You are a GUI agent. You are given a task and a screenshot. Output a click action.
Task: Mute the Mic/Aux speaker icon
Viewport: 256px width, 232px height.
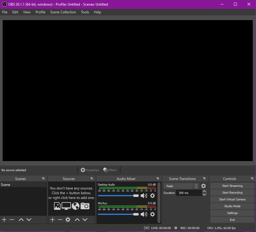(144, 214)
